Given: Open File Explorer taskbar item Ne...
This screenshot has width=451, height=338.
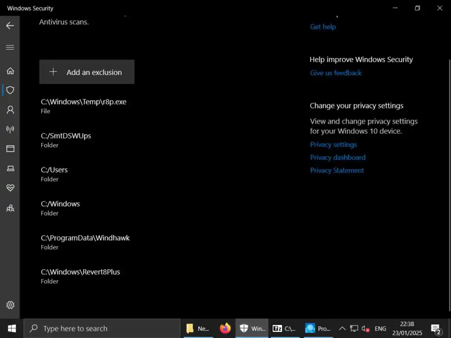Looking at the screenshot, I should point(198,328).
